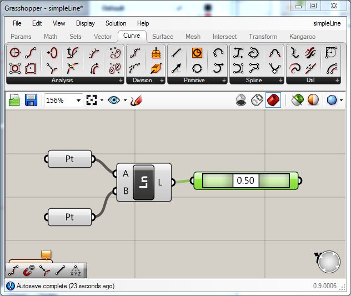Choose the closed polygon with center point icon

31,68
